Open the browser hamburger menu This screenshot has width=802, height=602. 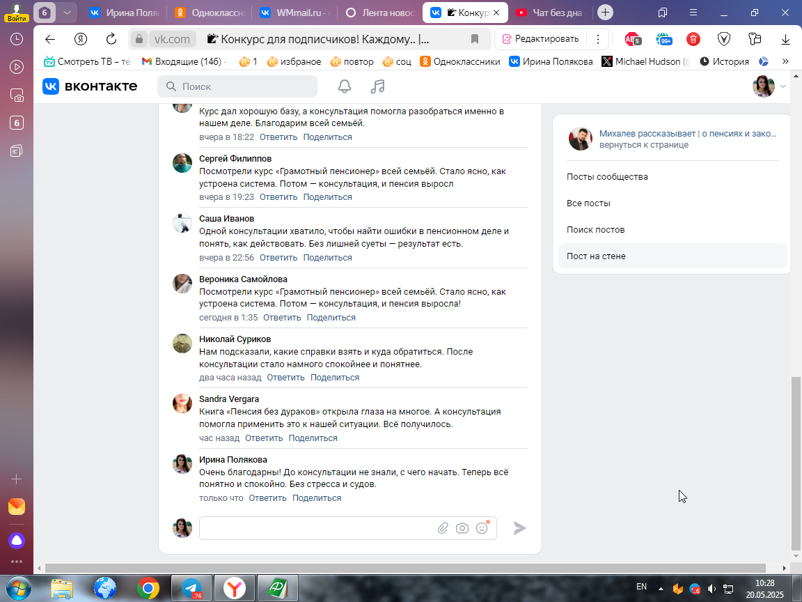pyautogui.click(x=693, y=13)
